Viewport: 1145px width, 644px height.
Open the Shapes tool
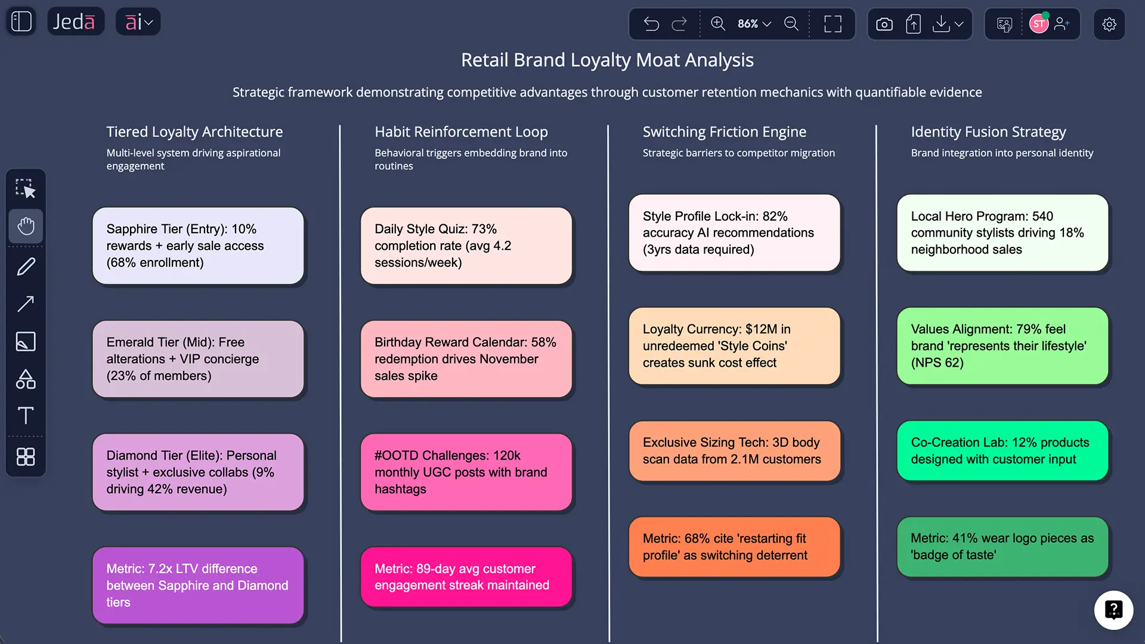pyautogui.click(x=26, y=380)
